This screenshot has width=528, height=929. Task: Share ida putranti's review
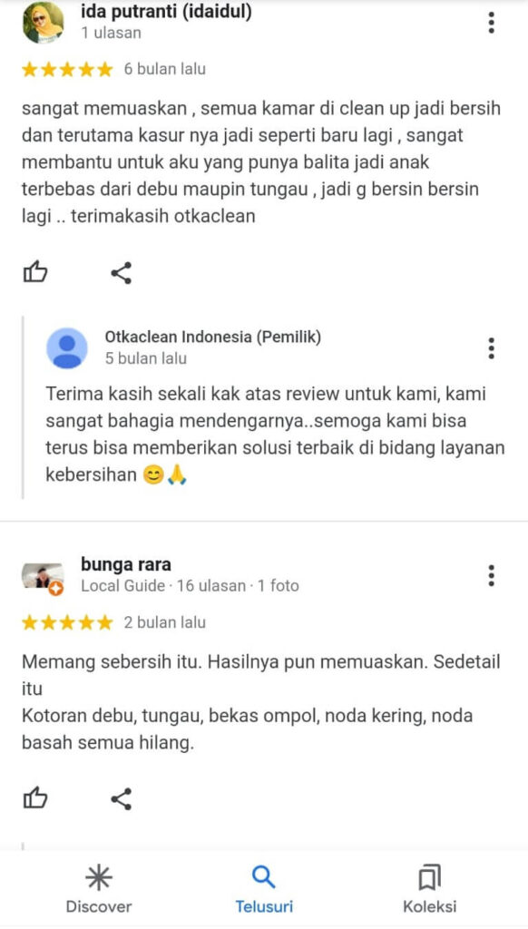click(x=122, y=273)
